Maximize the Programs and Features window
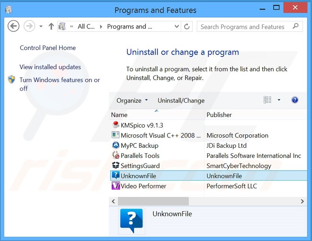312x241 pixels. (276, 8)
